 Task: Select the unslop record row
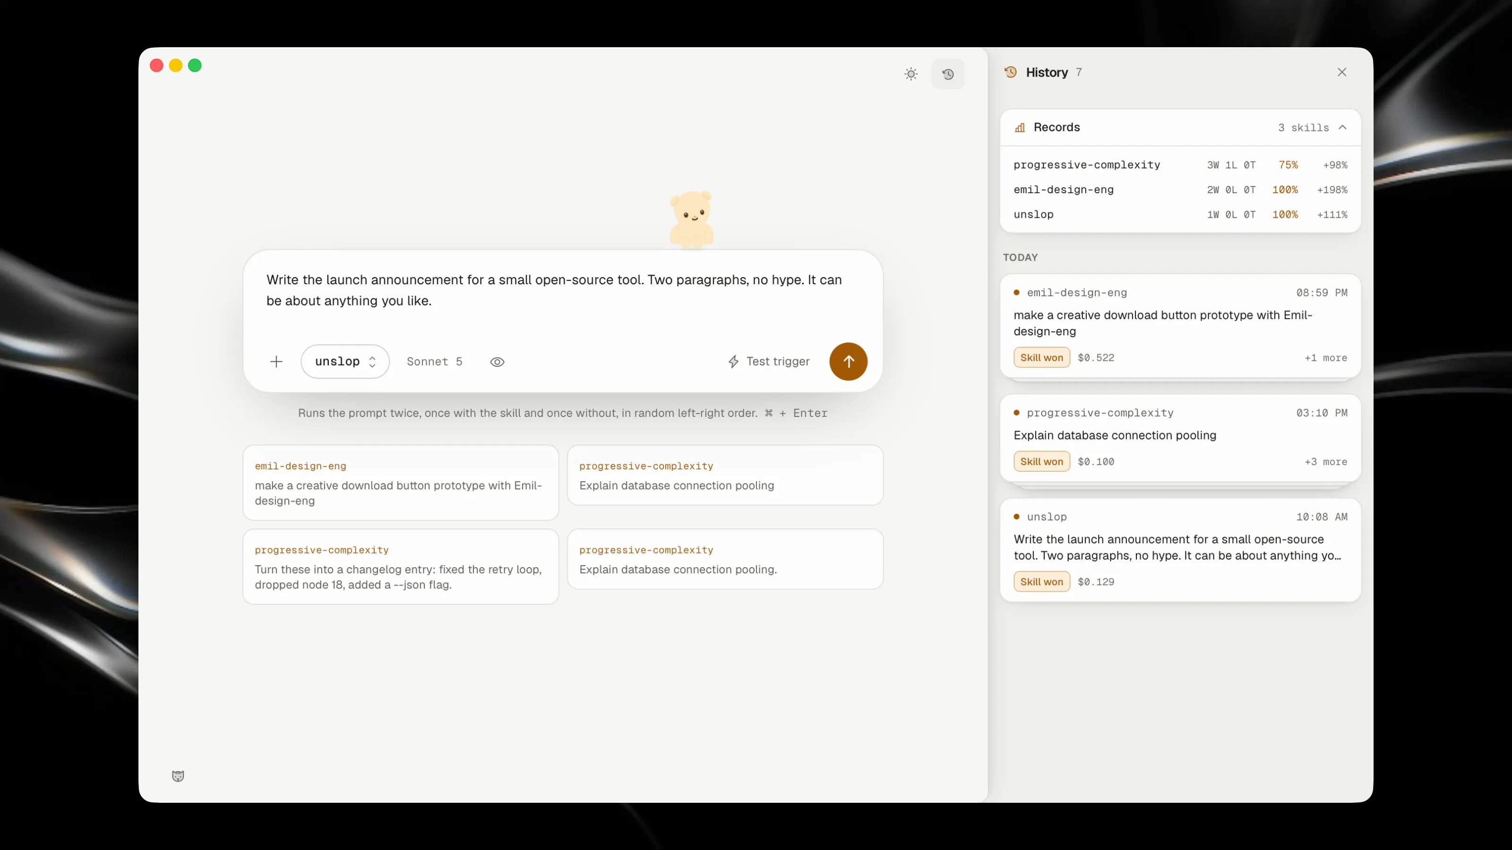tap(1180, 215)
